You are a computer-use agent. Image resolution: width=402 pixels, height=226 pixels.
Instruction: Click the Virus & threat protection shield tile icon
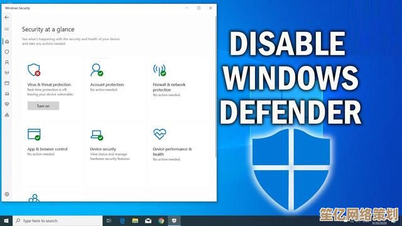click(x=34, y=70)
